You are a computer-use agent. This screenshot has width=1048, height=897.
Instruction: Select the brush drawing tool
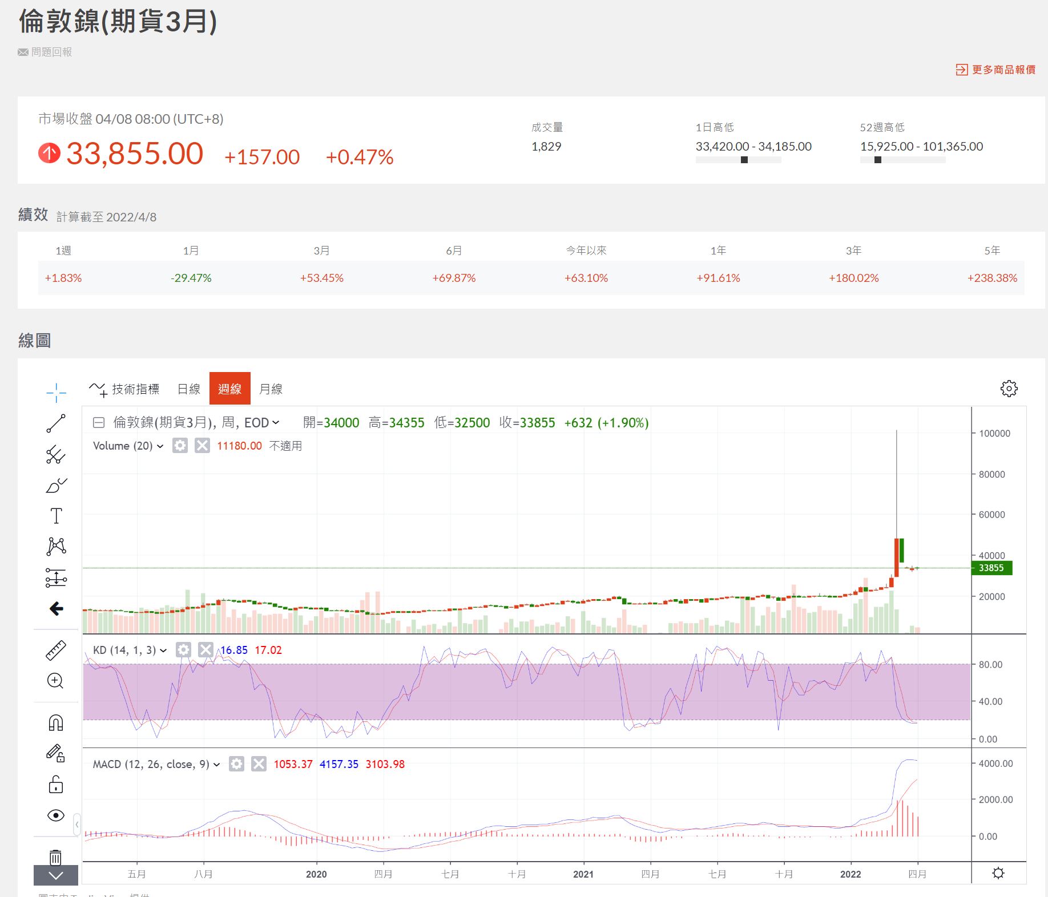(56, 486)
